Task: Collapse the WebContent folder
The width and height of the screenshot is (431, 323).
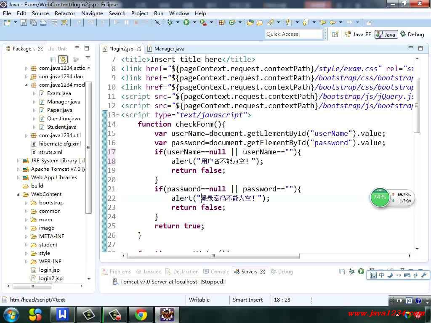Action: [18, 194]
